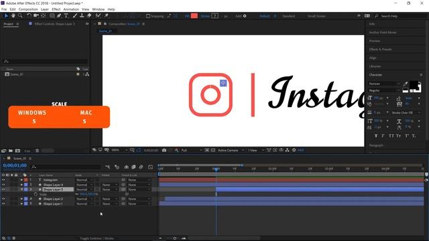Hide Shape Layer 1 with eye icon
429x241 pixels.
pyautogui.click(x=3, y=204)
